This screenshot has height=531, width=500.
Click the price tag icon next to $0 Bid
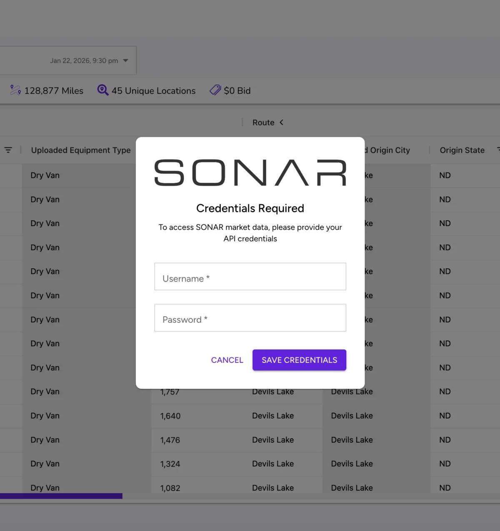(x=215, y=90)
